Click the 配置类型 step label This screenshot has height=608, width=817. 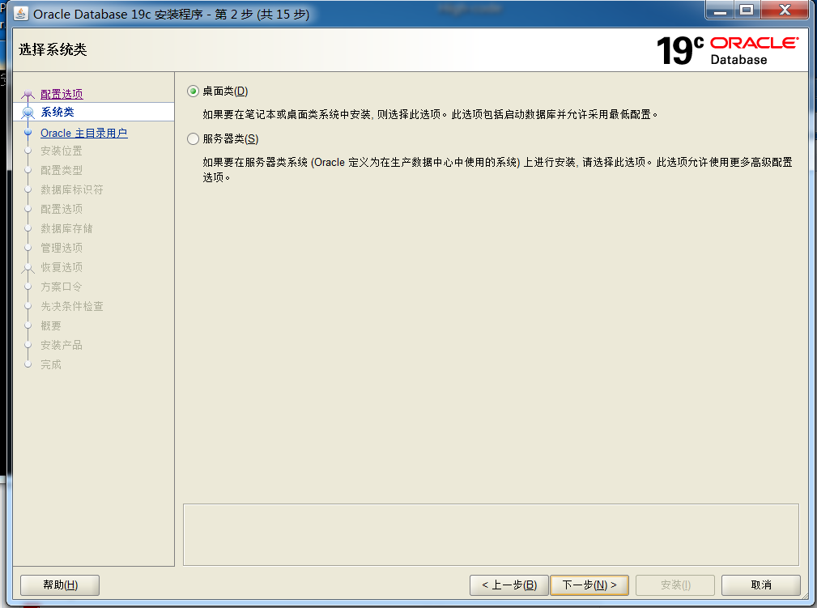tap(62, 170)
